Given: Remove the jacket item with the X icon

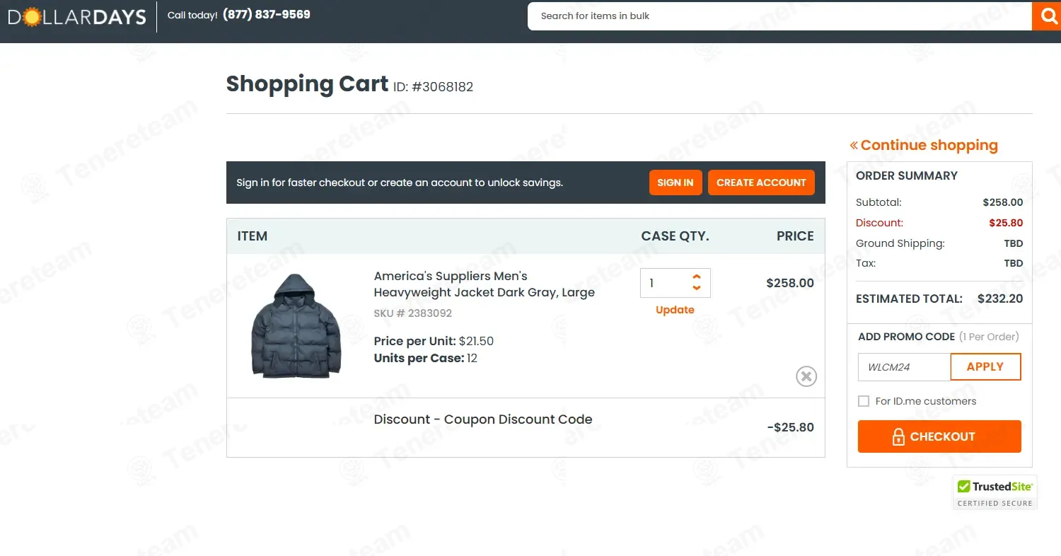Looking at the screenshot, I should click(806, 376).
